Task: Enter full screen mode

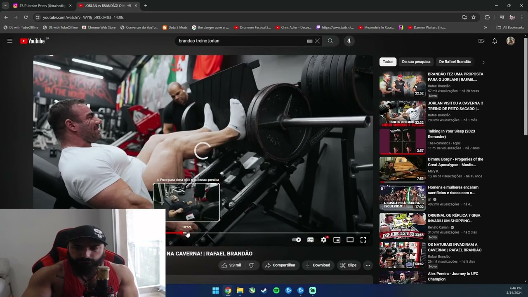Action: (363, 240)
